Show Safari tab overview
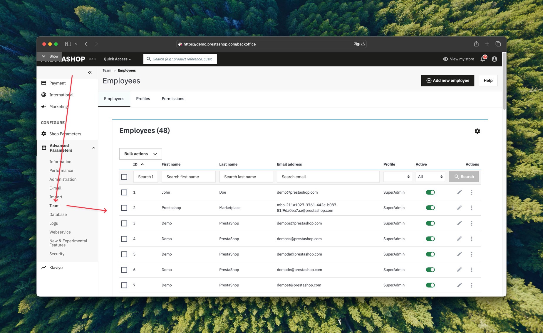The width and height of the screenshot is (543, 333). coord(498,44)
